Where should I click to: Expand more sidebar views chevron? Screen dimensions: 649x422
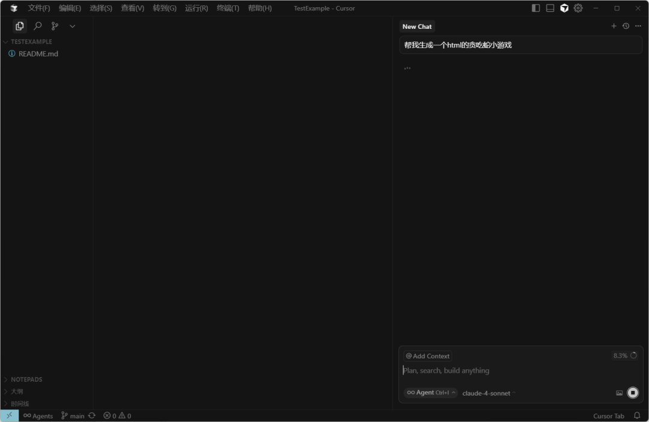tap(72, 26)
